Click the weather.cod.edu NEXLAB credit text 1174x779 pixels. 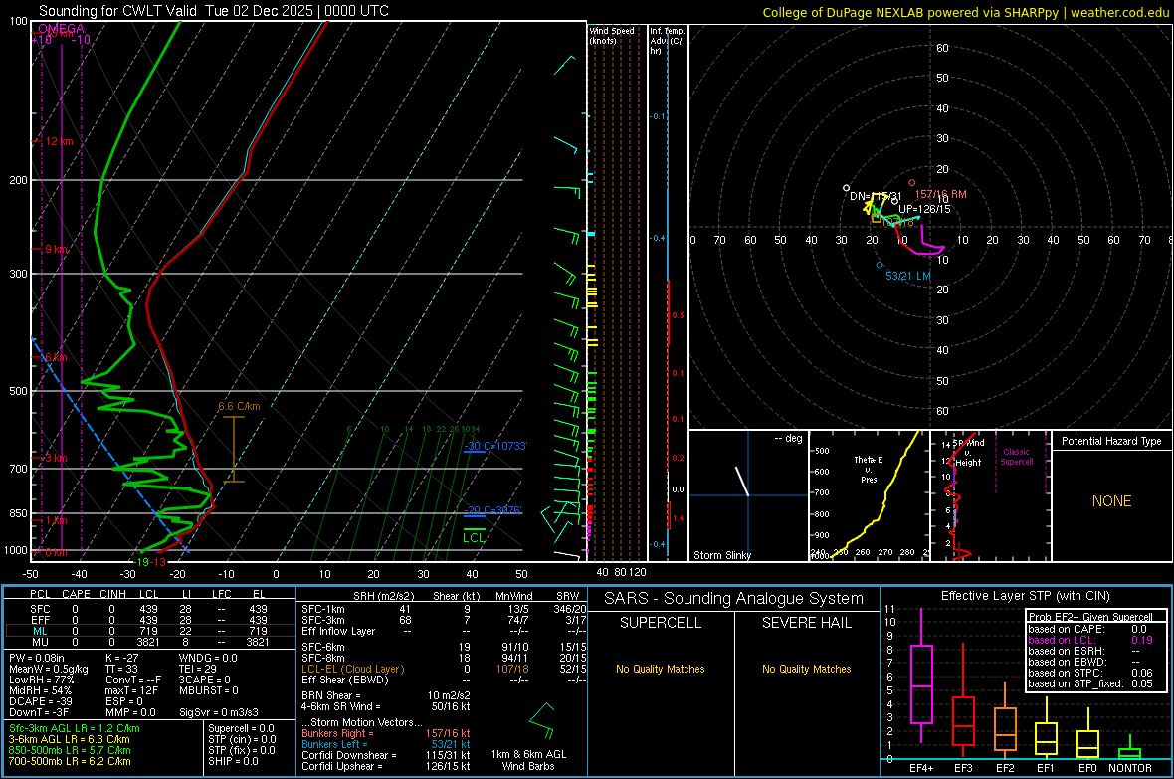[x=966, y=12]
